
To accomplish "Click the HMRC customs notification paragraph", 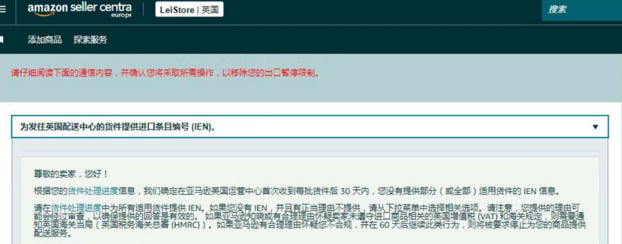I will click(x=310, y=220).
